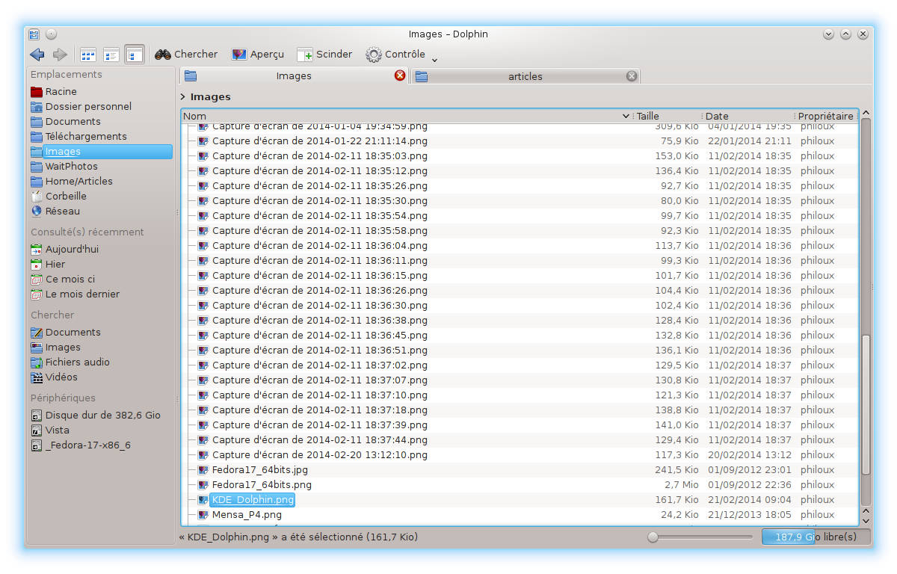Click the Forward navigation arrow
The width and height of the screenshot is (897, 574).
click(x=60, y=55)
